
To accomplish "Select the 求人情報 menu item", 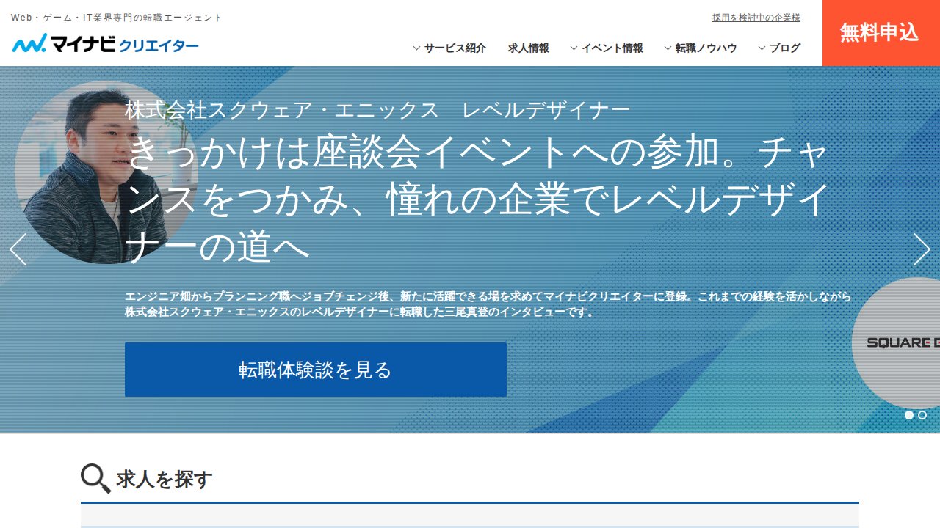I will (x=527, y=48).
